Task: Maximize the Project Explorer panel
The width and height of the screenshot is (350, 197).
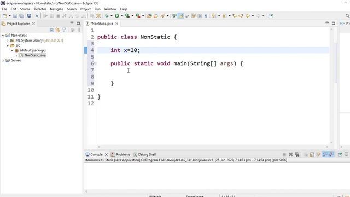Action: click(x=78, y=23)
